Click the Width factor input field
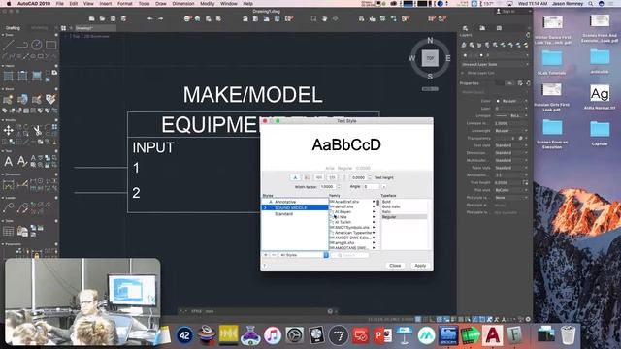This screenshot has width=621, height=349. 328,187
